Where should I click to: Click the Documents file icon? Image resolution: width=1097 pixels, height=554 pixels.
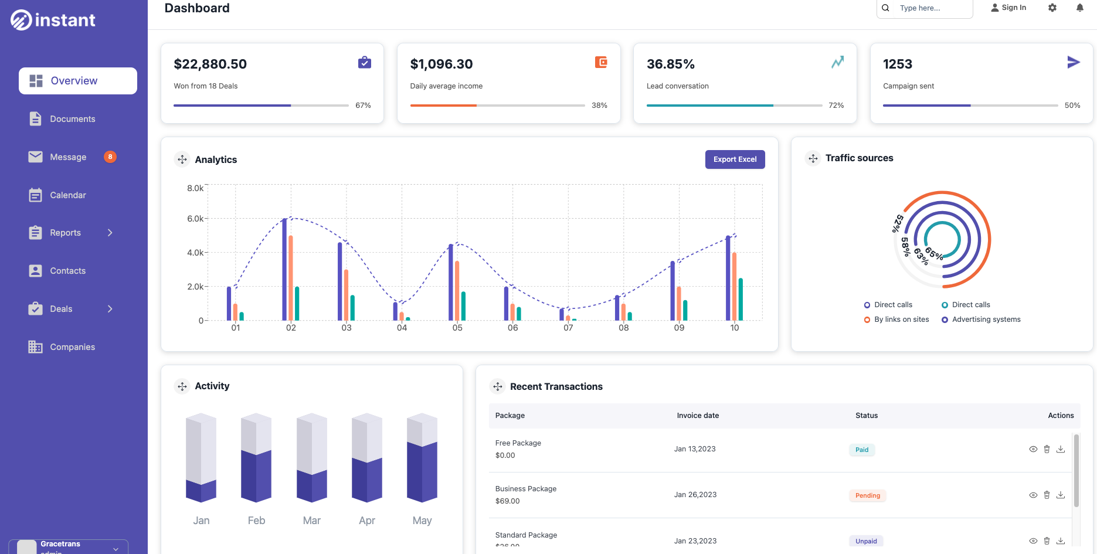point(36,119)
